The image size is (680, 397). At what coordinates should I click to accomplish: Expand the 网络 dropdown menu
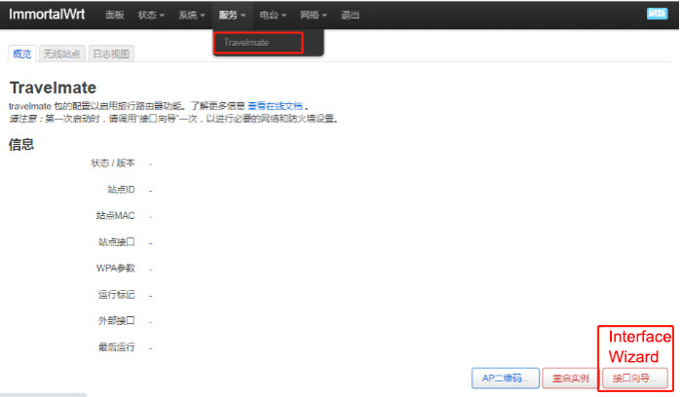tap(313, 16)
